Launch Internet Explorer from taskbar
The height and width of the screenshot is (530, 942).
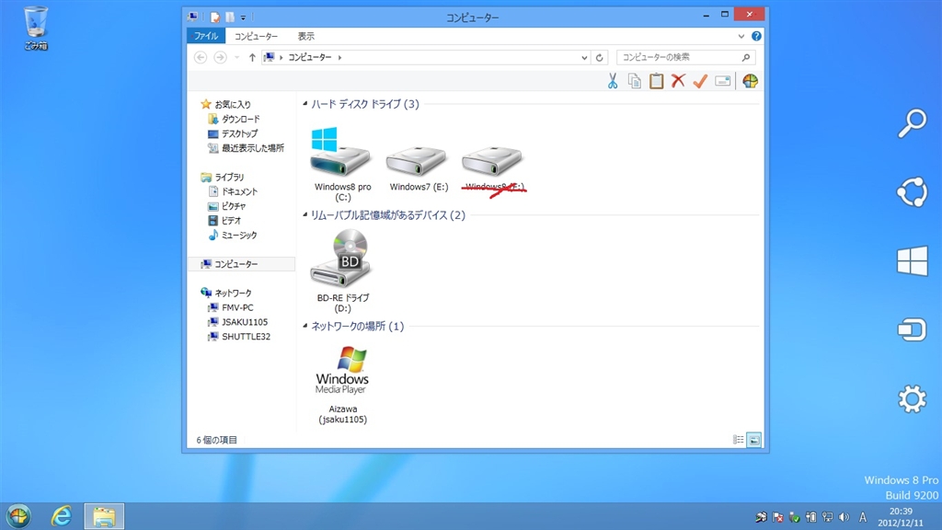click(x=62, y=516)
